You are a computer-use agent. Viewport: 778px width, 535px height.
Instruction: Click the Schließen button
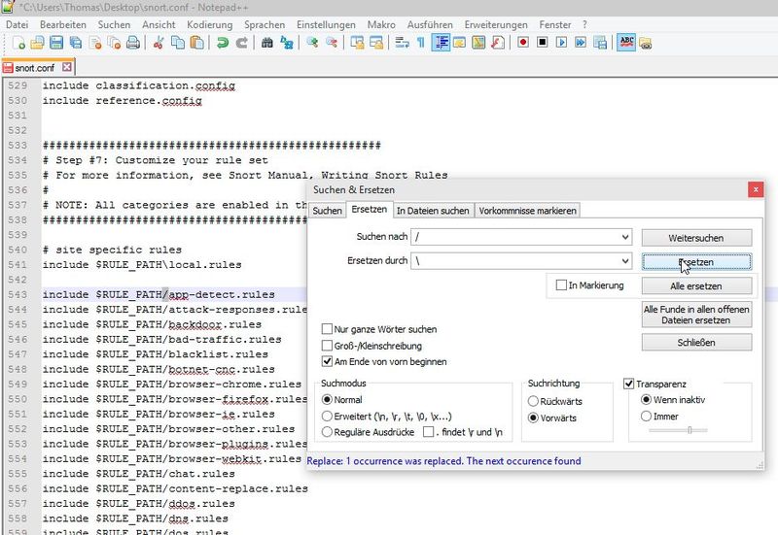tap(696, 343)
